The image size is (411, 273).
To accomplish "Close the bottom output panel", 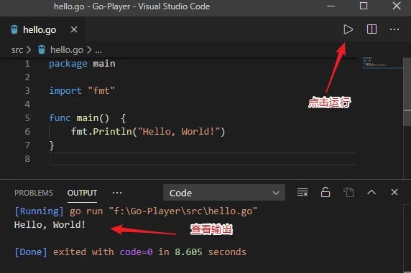I will click(x=394, y=192).
